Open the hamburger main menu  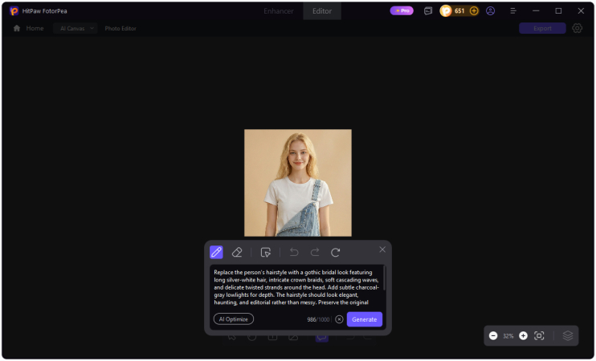513,11
